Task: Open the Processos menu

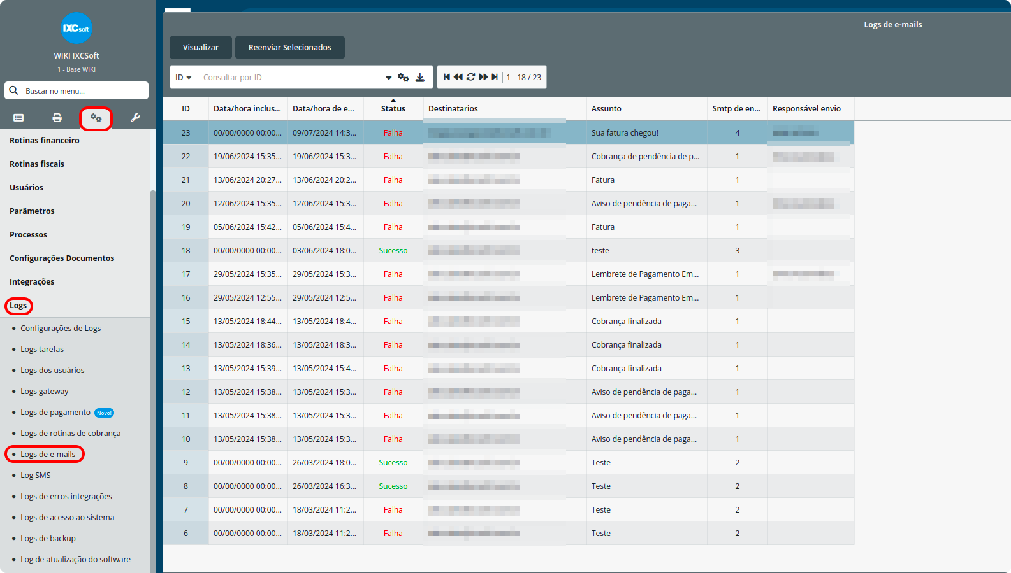Action: click(28, 235)
